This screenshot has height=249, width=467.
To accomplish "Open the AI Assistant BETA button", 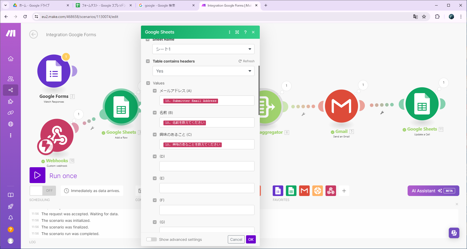I will tap(433, 191).
